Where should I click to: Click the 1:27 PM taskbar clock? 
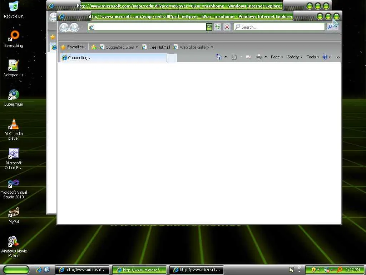pos(353,270)
